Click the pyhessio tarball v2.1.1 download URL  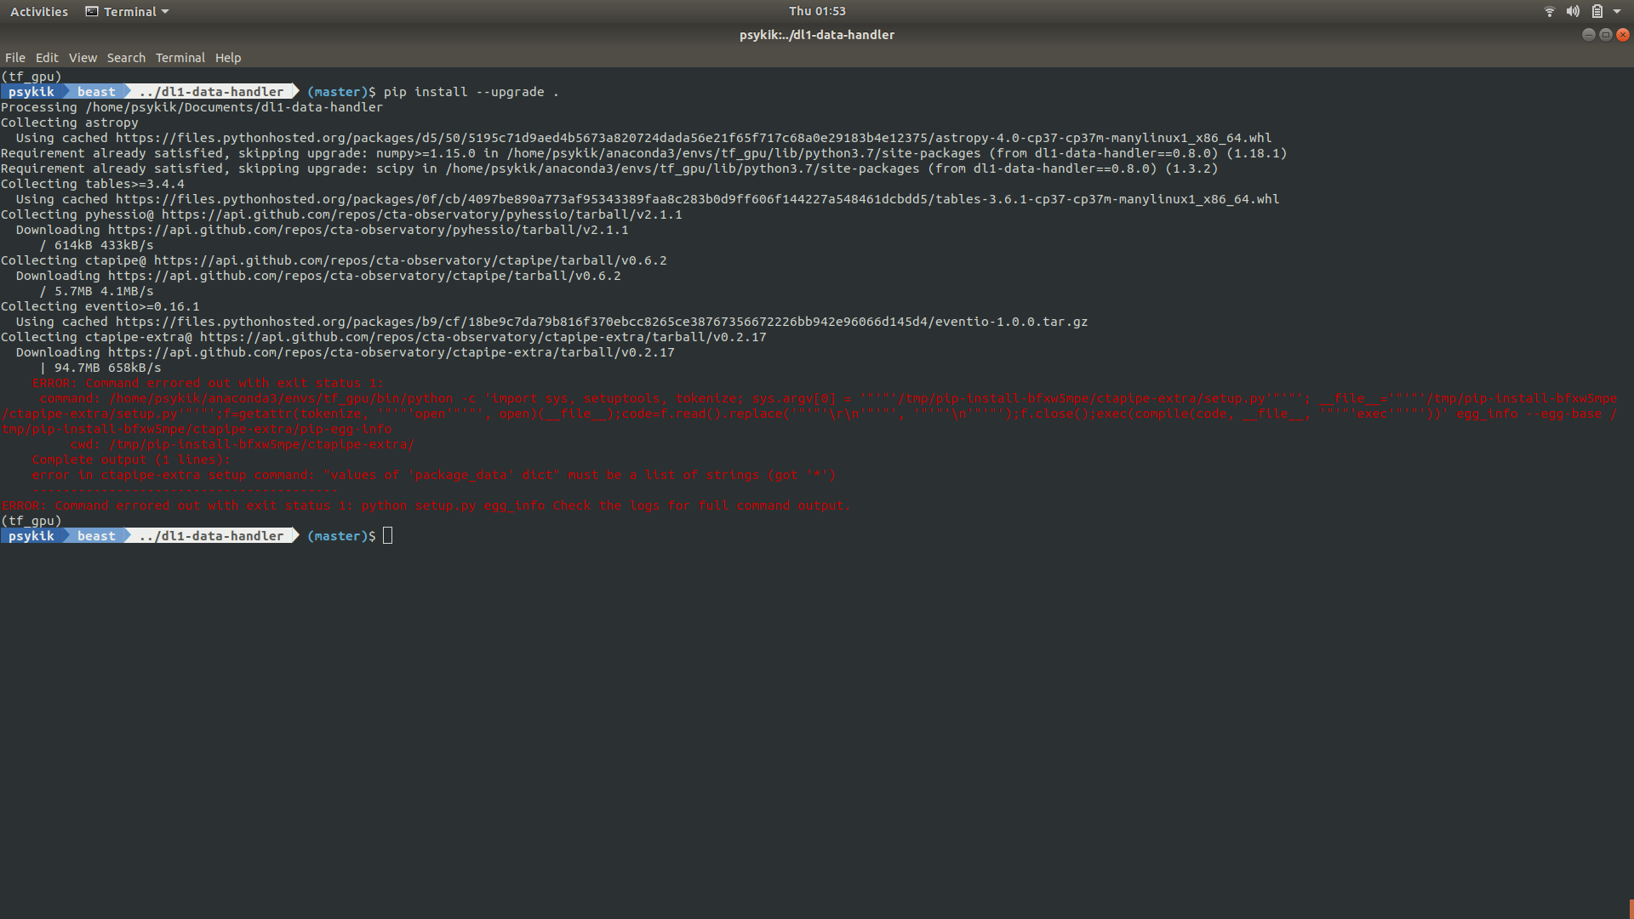click(369, 230)
